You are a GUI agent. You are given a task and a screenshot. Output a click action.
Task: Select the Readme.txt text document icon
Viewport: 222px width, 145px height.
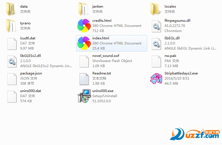(x=84, y=78)
